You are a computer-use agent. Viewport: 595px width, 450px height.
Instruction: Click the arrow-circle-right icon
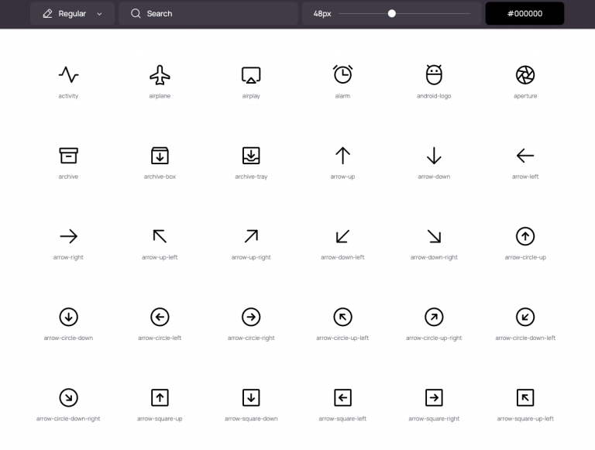[251, 317]
